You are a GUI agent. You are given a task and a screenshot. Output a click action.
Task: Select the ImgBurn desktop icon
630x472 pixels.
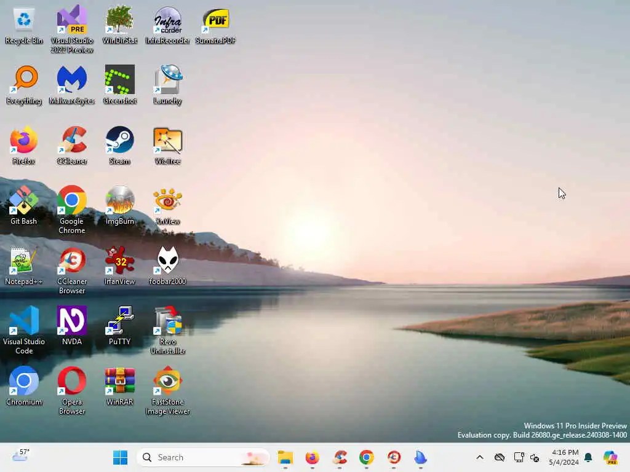[120, 205]
